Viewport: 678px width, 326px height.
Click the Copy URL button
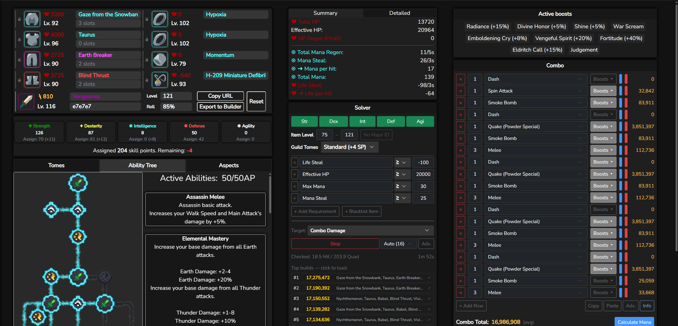pos(220,96)
